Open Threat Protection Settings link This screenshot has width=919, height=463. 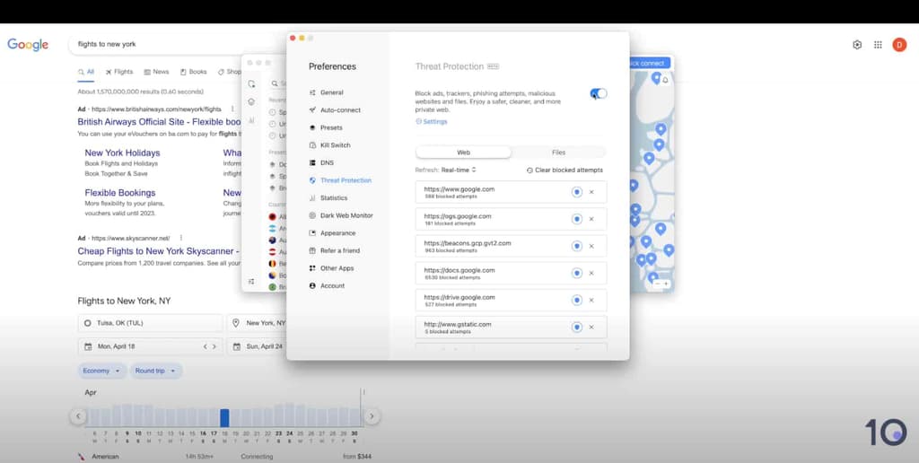[x=432, y=122]
